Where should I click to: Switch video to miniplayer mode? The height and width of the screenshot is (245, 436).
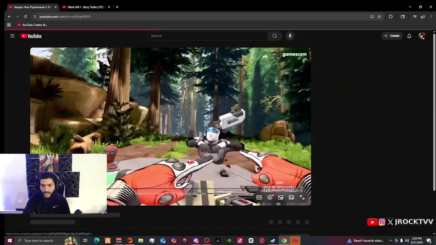(x=281, y=197)
